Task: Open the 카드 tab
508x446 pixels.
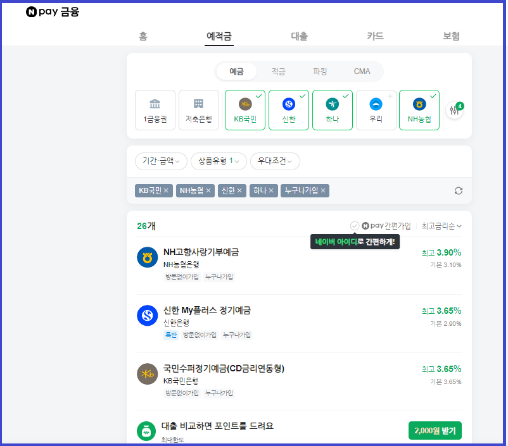Action: tap(375, 36)
